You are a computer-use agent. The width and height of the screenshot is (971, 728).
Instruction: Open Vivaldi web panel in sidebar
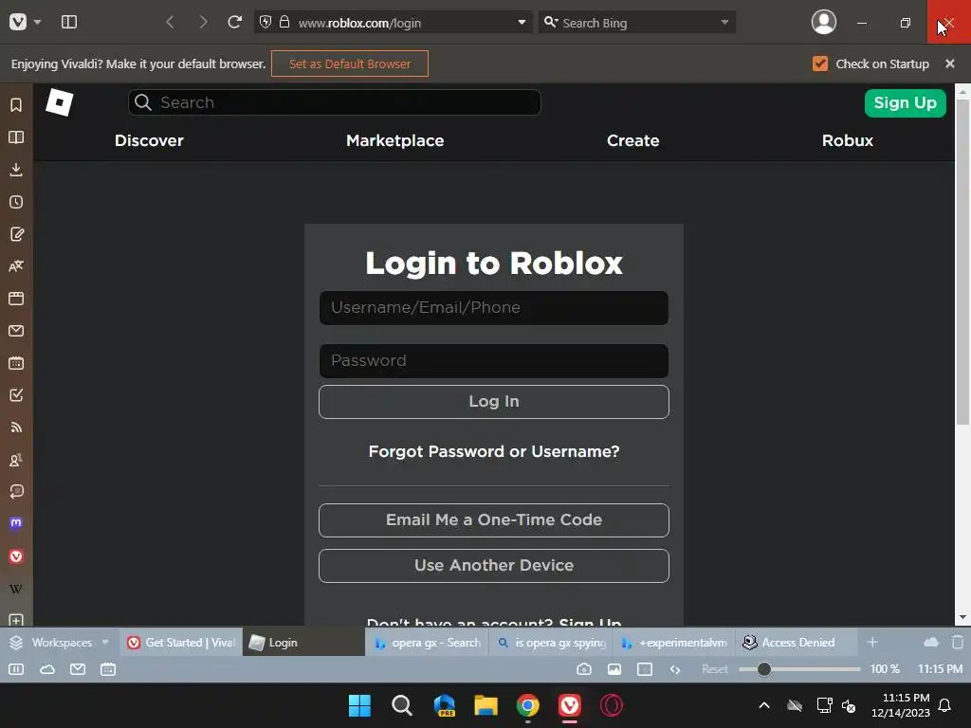tap(16, 556)
